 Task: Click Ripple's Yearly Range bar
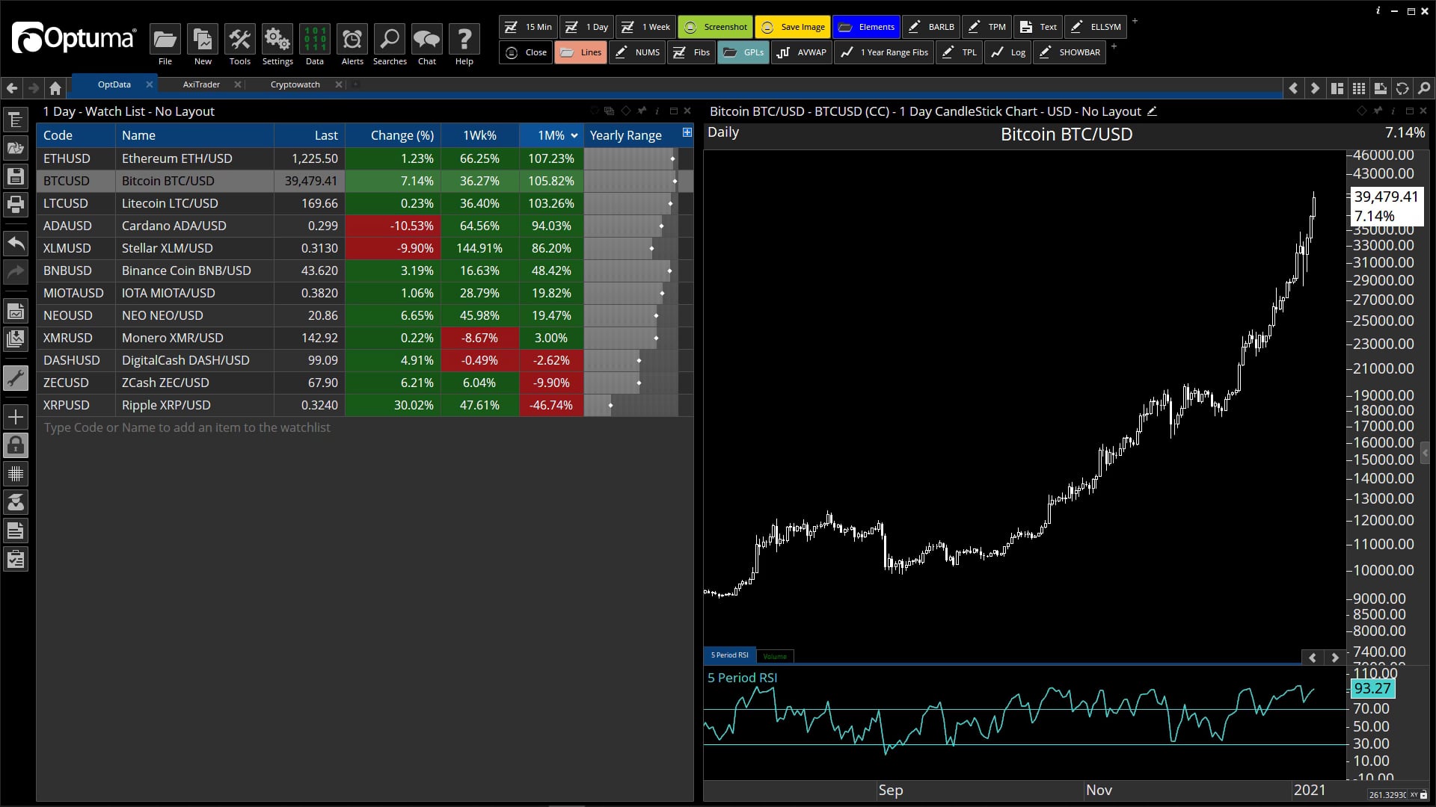[631, 405]
